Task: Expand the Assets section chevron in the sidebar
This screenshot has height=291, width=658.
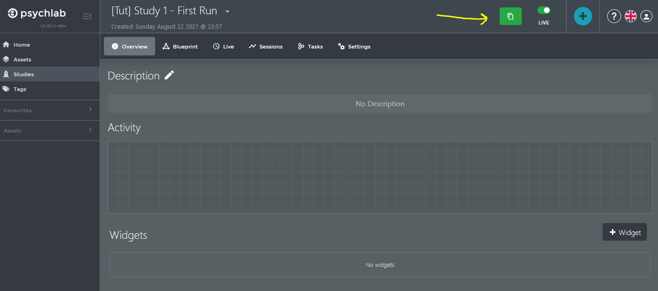Action: 90,130
